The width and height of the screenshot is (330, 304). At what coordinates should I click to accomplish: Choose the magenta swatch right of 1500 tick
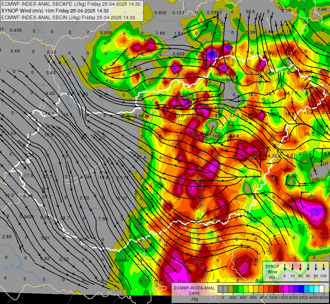coord(286,289)
